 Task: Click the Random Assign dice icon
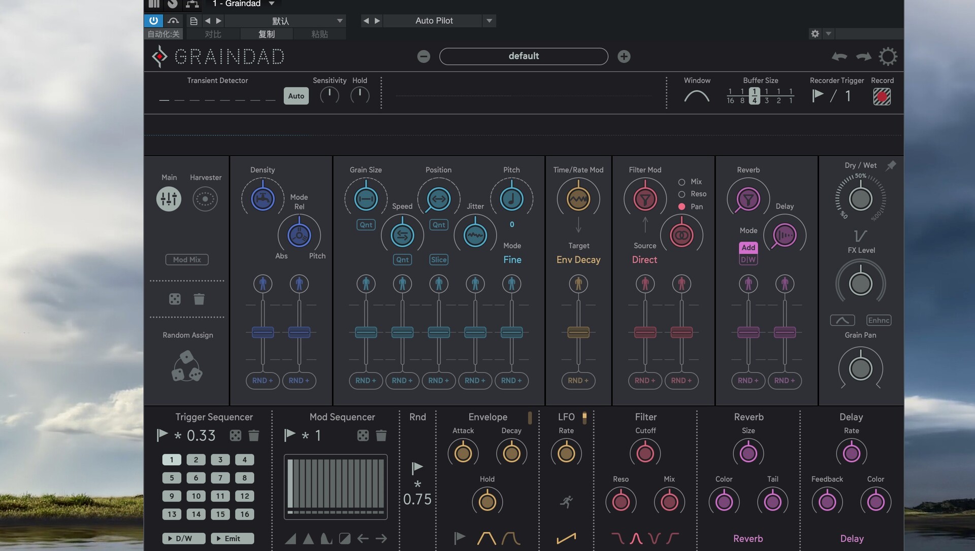(x=187, y=365)
